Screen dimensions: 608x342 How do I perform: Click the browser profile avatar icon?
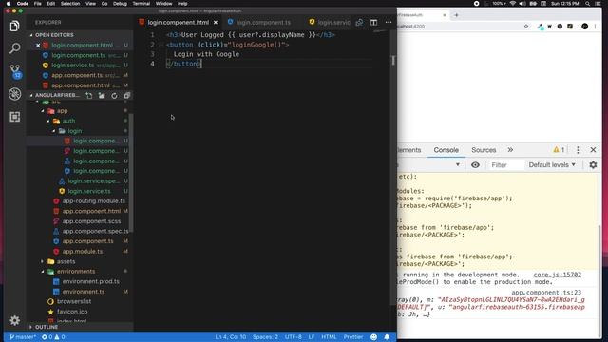click(x=585, y=27)
